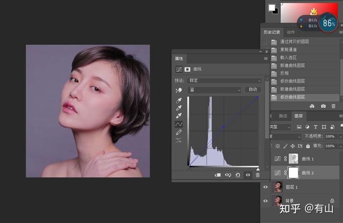
Task: Collapse the Properties panel with the double arrows
Action: click(260, 52)
